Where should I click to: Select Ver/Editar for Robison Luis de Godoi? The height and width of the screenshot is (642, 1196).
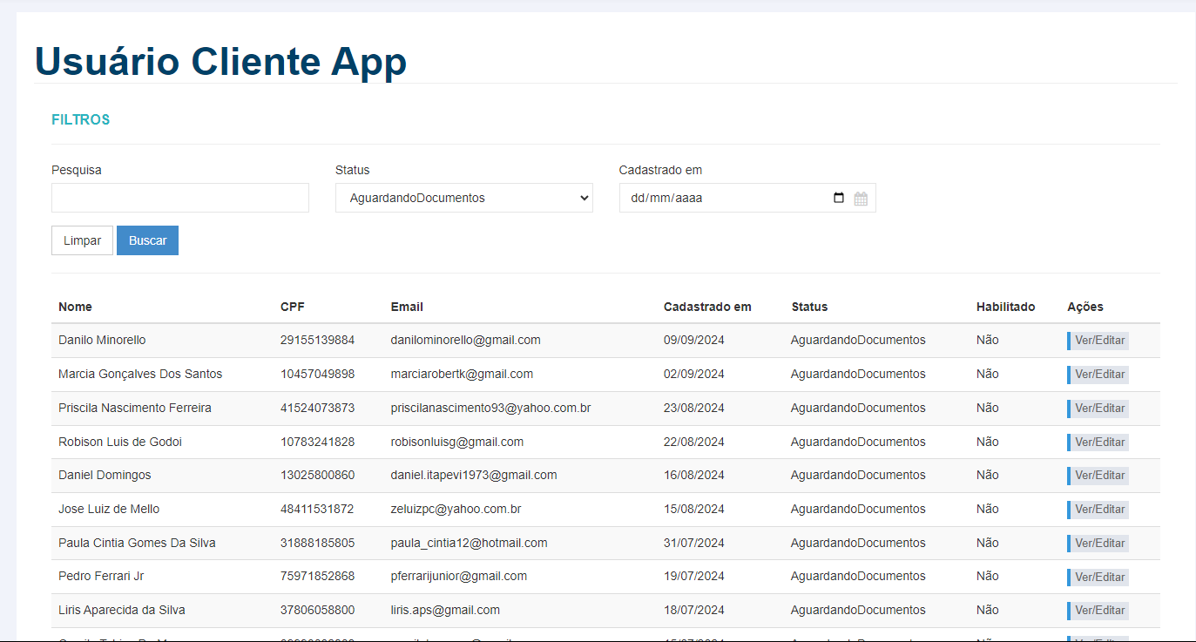tap(1099, 443)
